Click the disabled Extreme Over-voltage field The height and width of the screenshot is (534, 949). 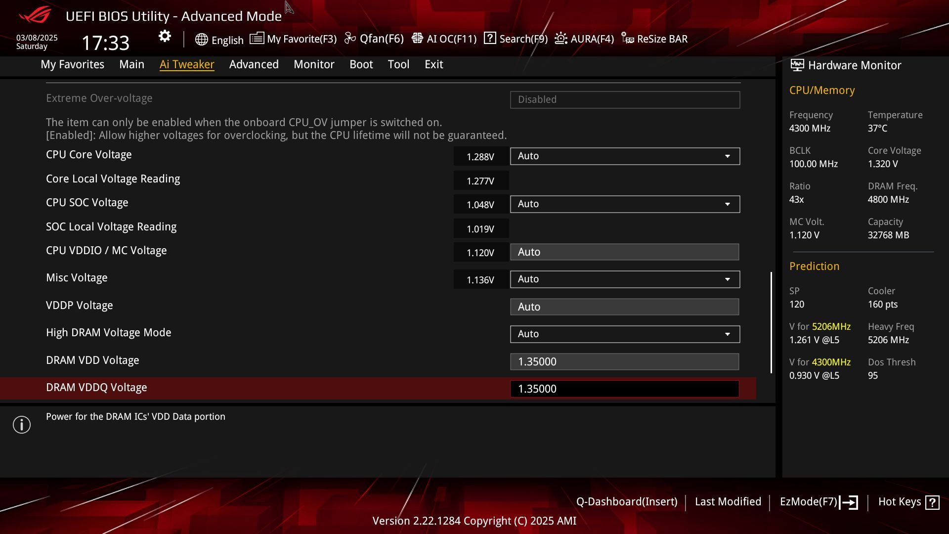point(625,100)
